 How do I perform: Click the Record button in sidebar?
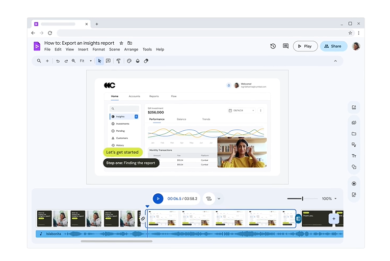354,184
